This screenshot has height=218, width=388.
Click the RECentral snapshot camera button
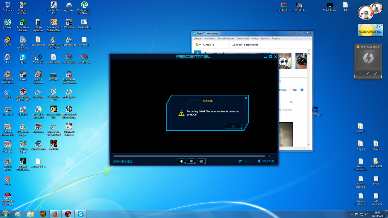coord(201,161)
